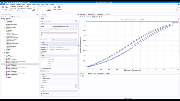Switch to the Definitions ribbon tab
180x101 pixels.
pos(12,4)
